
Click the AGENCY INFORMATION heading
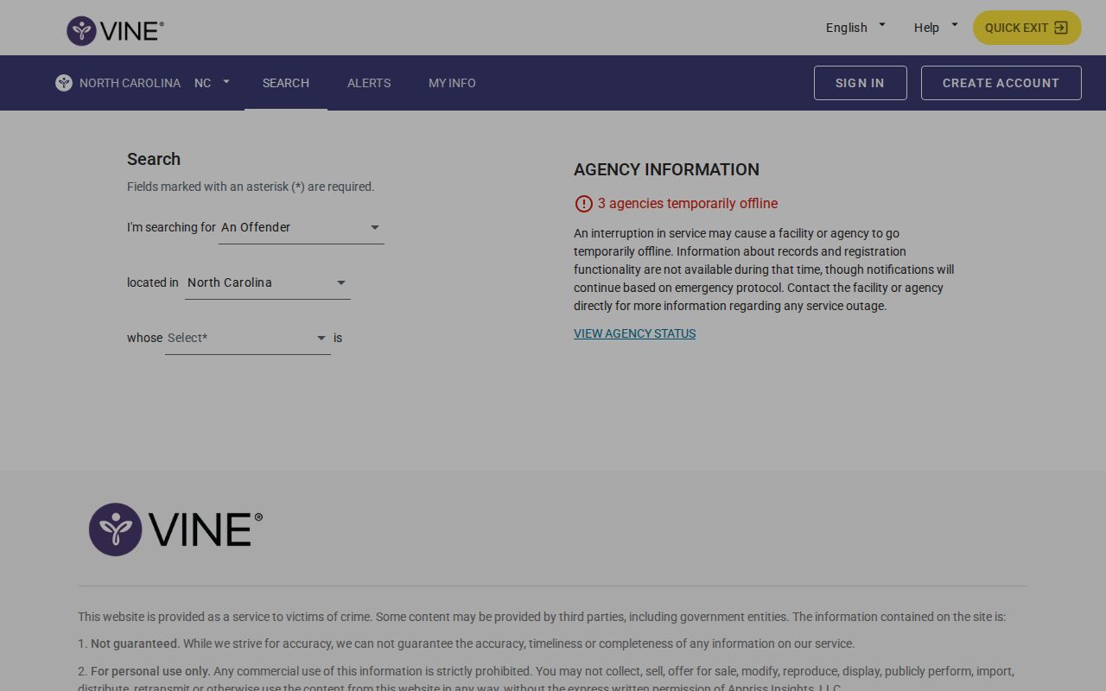666,169
